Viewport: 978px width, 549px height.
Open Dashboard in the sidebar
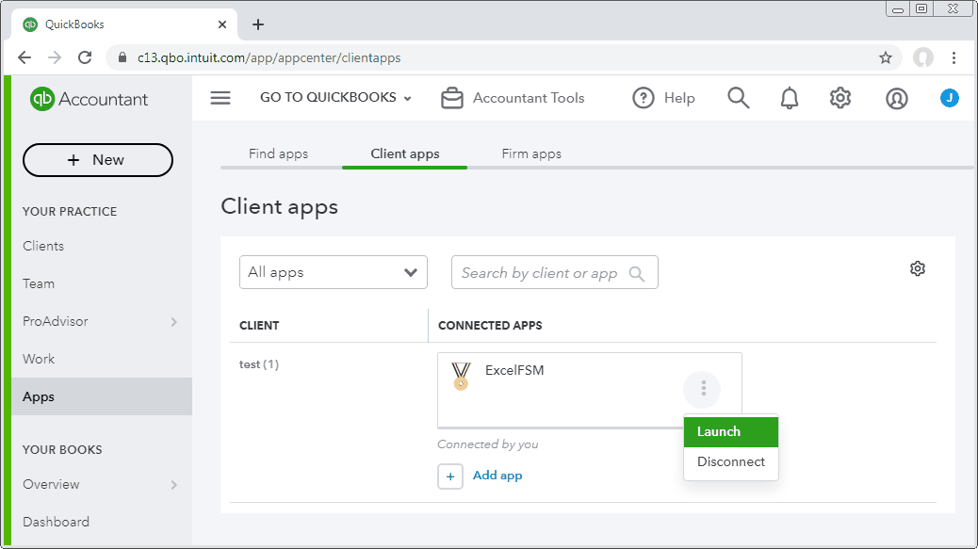pos(57,522)
